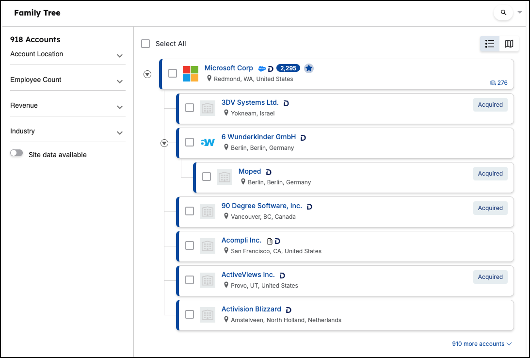
Task: Click the D icon beside Microsoft Corp
Action: (x=271, y=69)
